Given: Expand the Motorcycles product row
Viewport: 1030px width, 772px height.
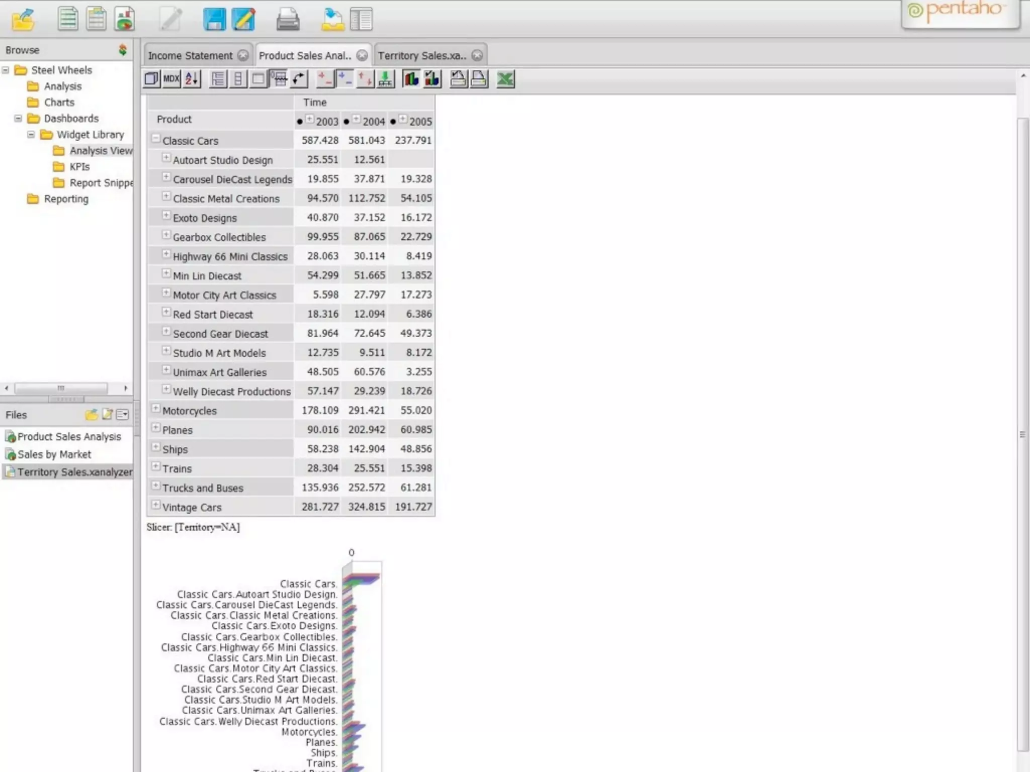Looking at the screenshot, I should pyautogui.click(x=156, y=409).
